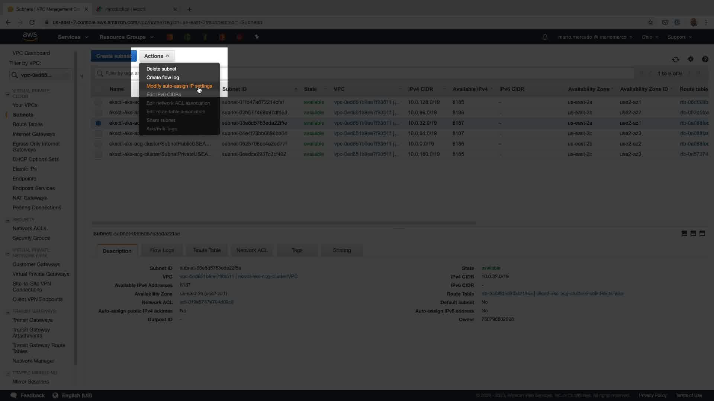This screenshot has height=401, width=714.
Task: Select checkbox for subnet 10.0.0.0/19 row
Action: pos(98,144)
